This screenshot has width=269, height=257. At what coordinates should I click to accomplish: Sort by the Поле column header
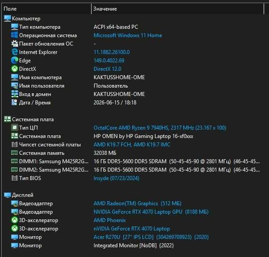47,9
